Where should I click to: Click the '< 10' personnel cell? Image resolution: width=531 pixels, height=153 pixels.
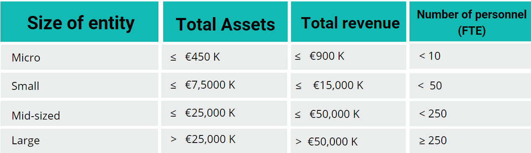470,57
